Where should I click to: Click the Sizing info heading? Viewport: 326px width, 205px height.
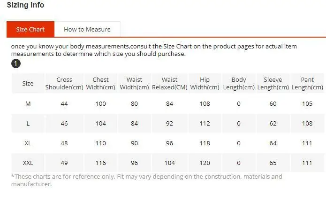25,5
